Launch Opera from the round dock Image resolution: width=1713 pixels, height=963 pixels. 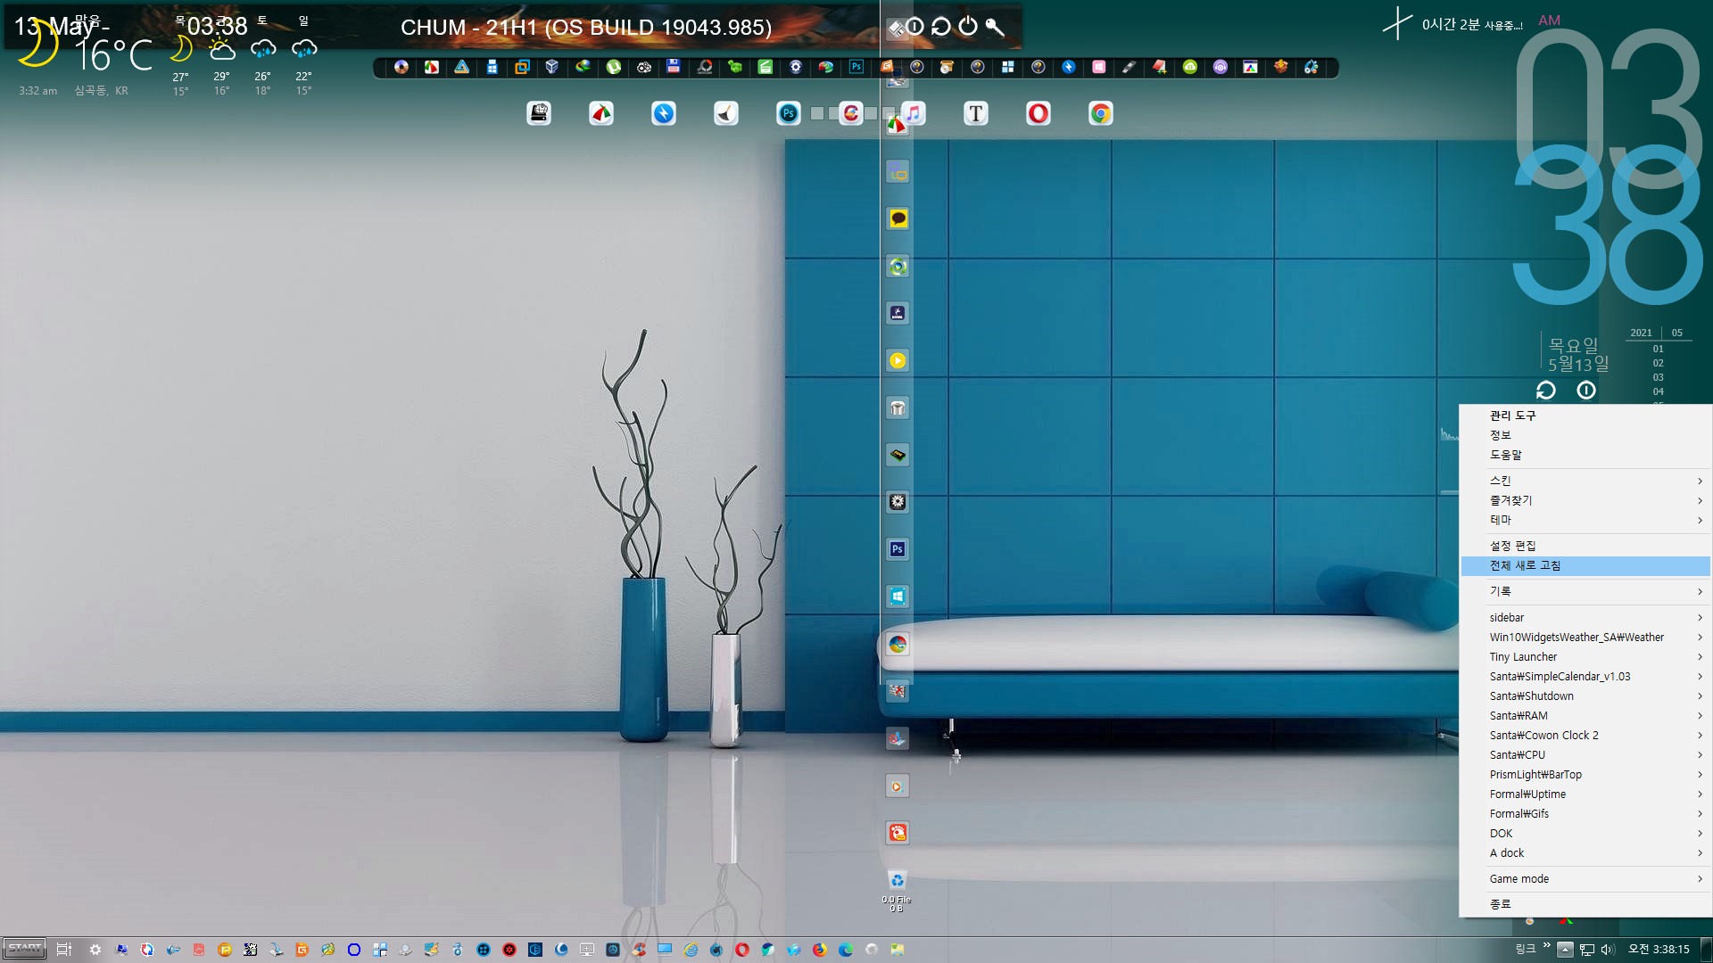(1038, 113)
